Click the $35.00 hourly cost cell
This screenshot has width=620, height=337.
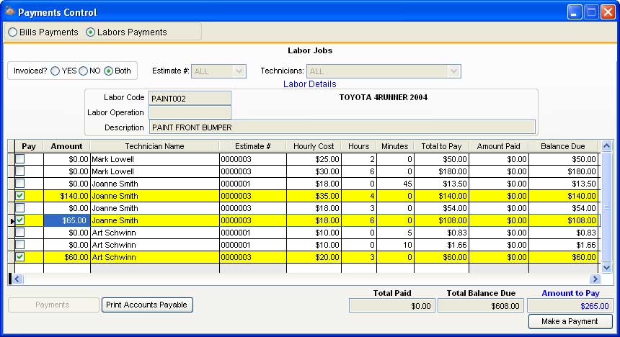314,196
